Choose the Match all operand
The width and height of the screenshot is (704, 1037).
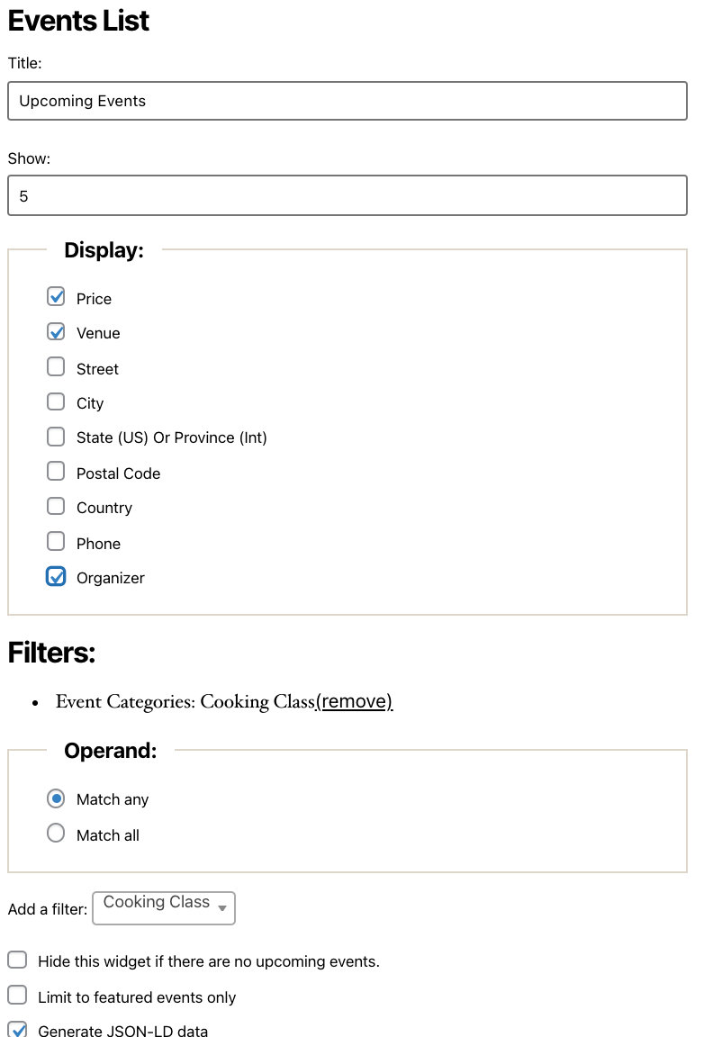pos(56,834)
